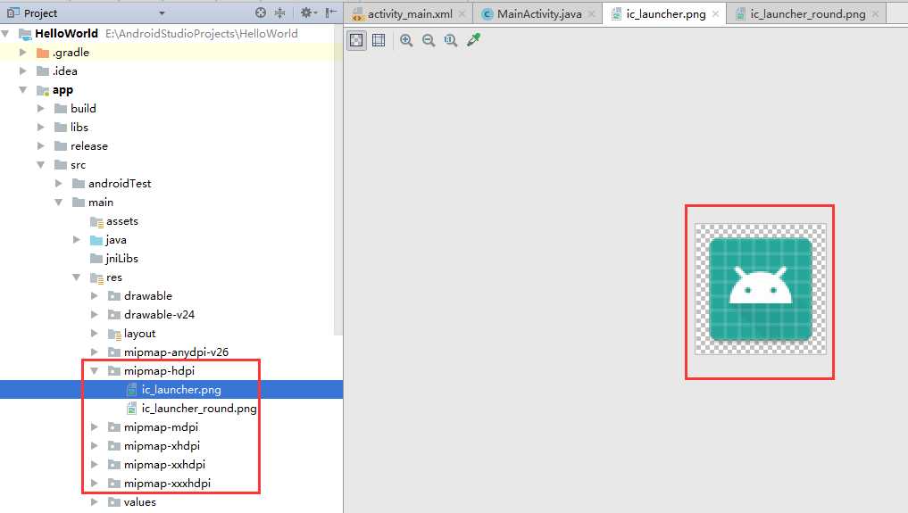Image resolution: width=908 pixels, height=513 pixels.
Task: Collapse the app module
Action: click(23, 89)
